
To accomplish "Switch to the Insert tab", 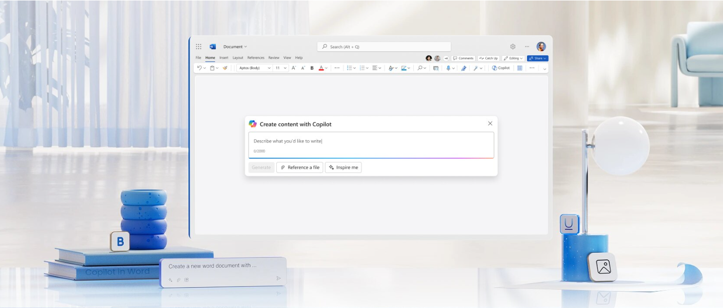I will click(224, 58).
